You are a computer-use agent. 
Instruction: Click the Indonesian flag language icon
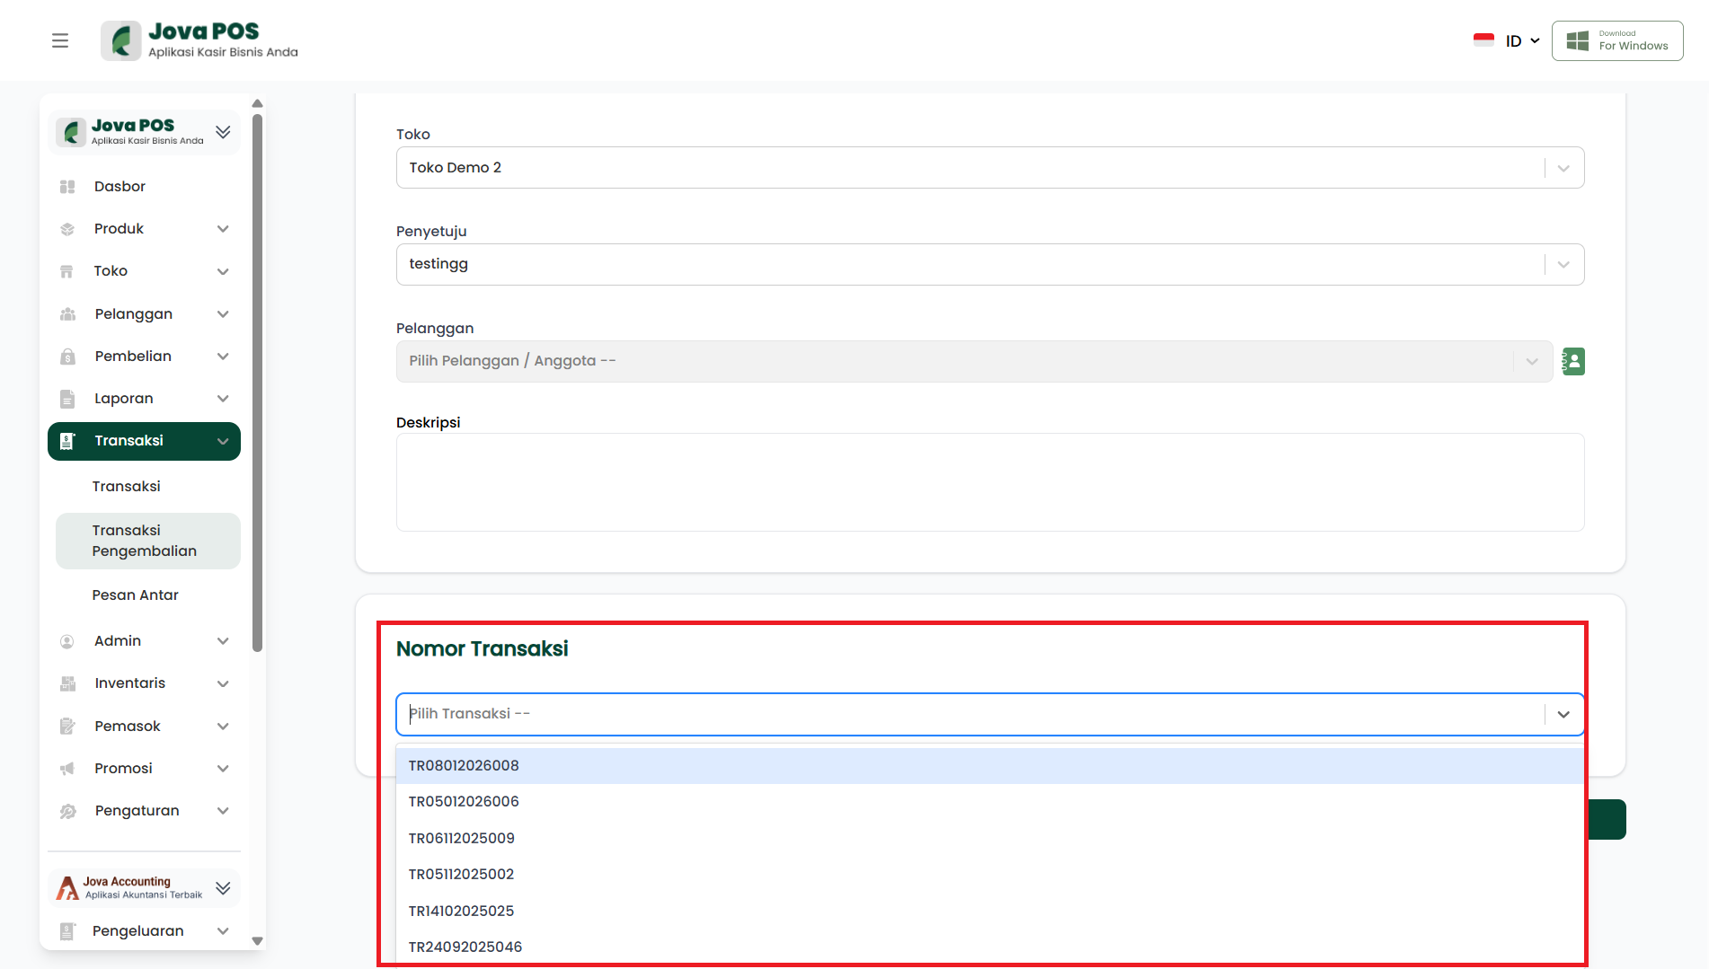[1483, 40]
